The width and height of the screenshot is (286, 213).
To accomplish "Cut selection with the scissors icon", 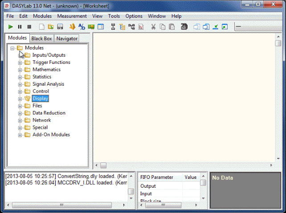I will (153, 27).
